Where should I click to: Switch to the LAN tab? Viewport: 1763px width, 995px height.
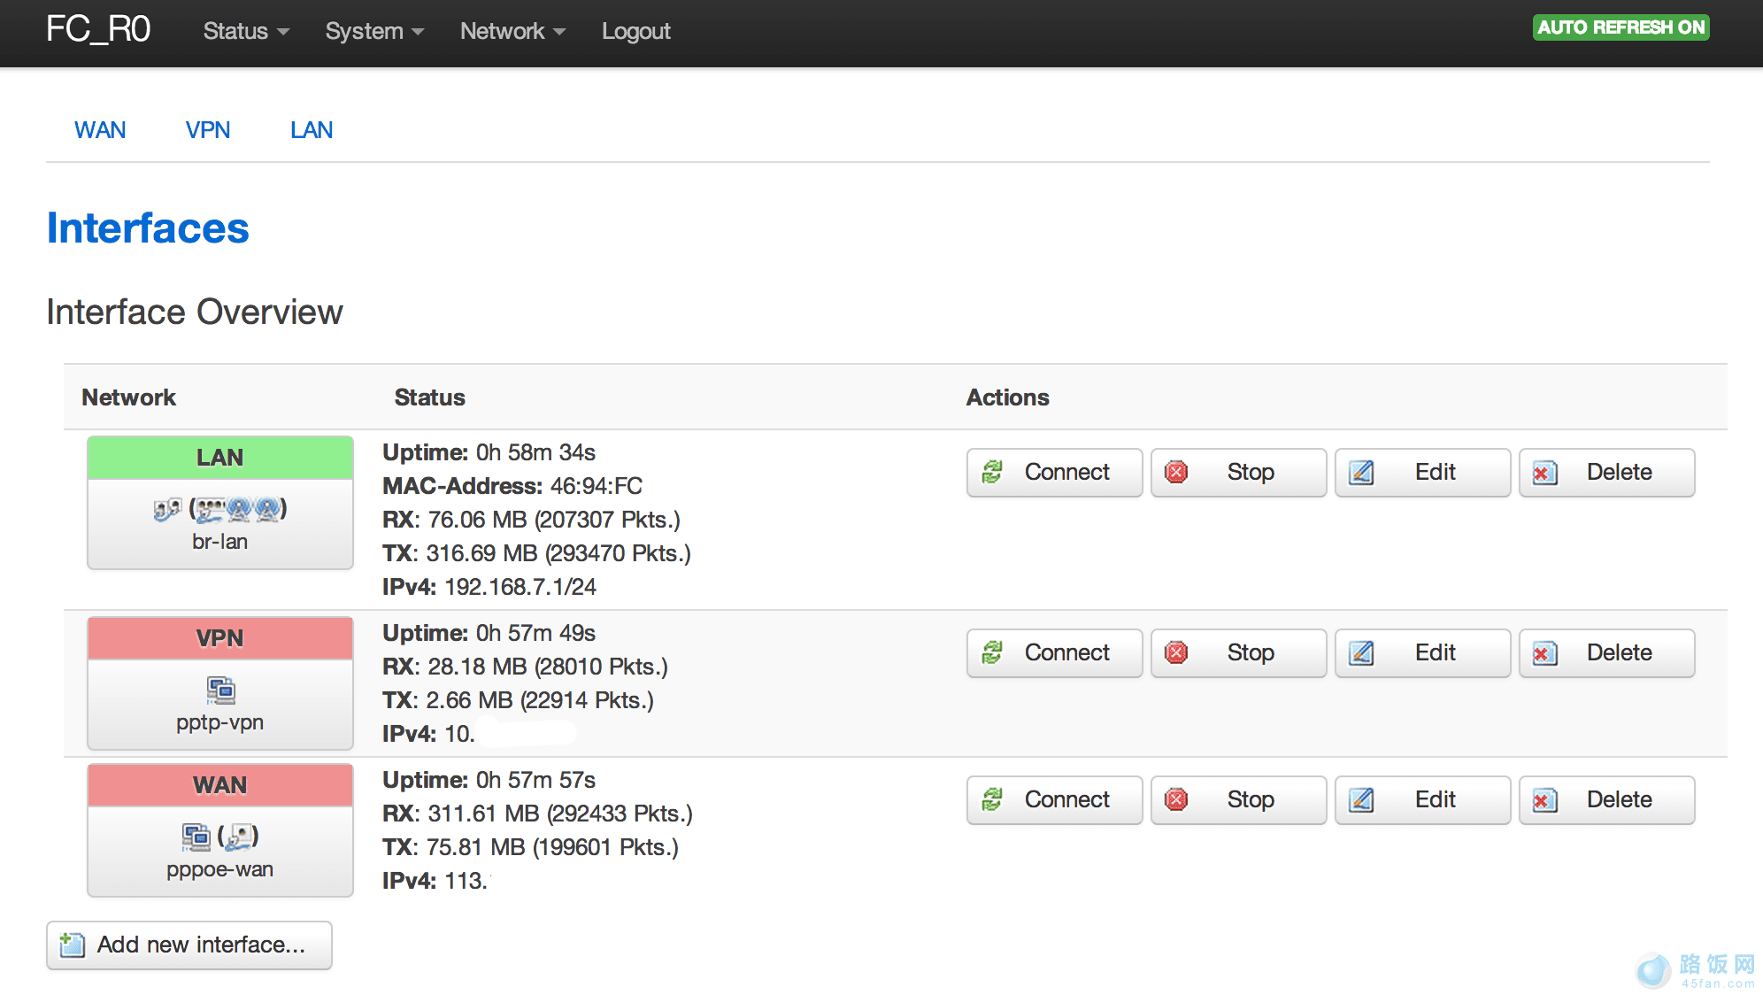pos(312,130)
